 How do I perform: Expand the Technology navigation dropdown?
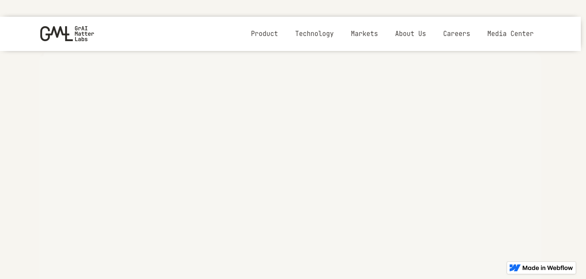coord(314,33)
